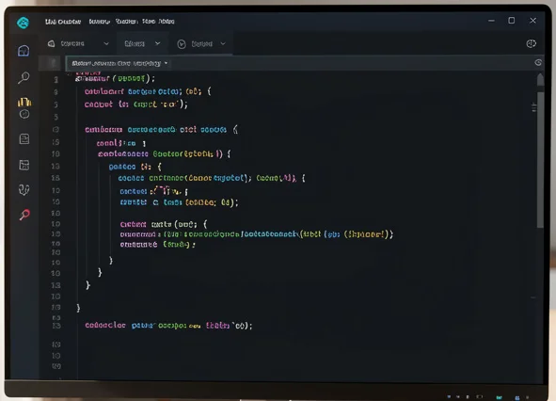Click the teal app logo icon
The image size is (556, 401).
click(23, 24)
